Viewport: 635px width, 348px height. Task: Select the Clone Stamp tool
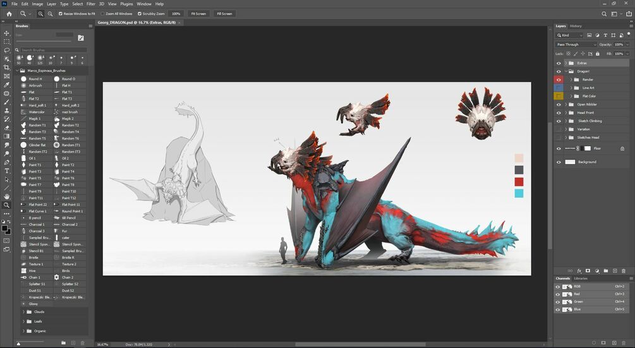click(x=6, y=111)
